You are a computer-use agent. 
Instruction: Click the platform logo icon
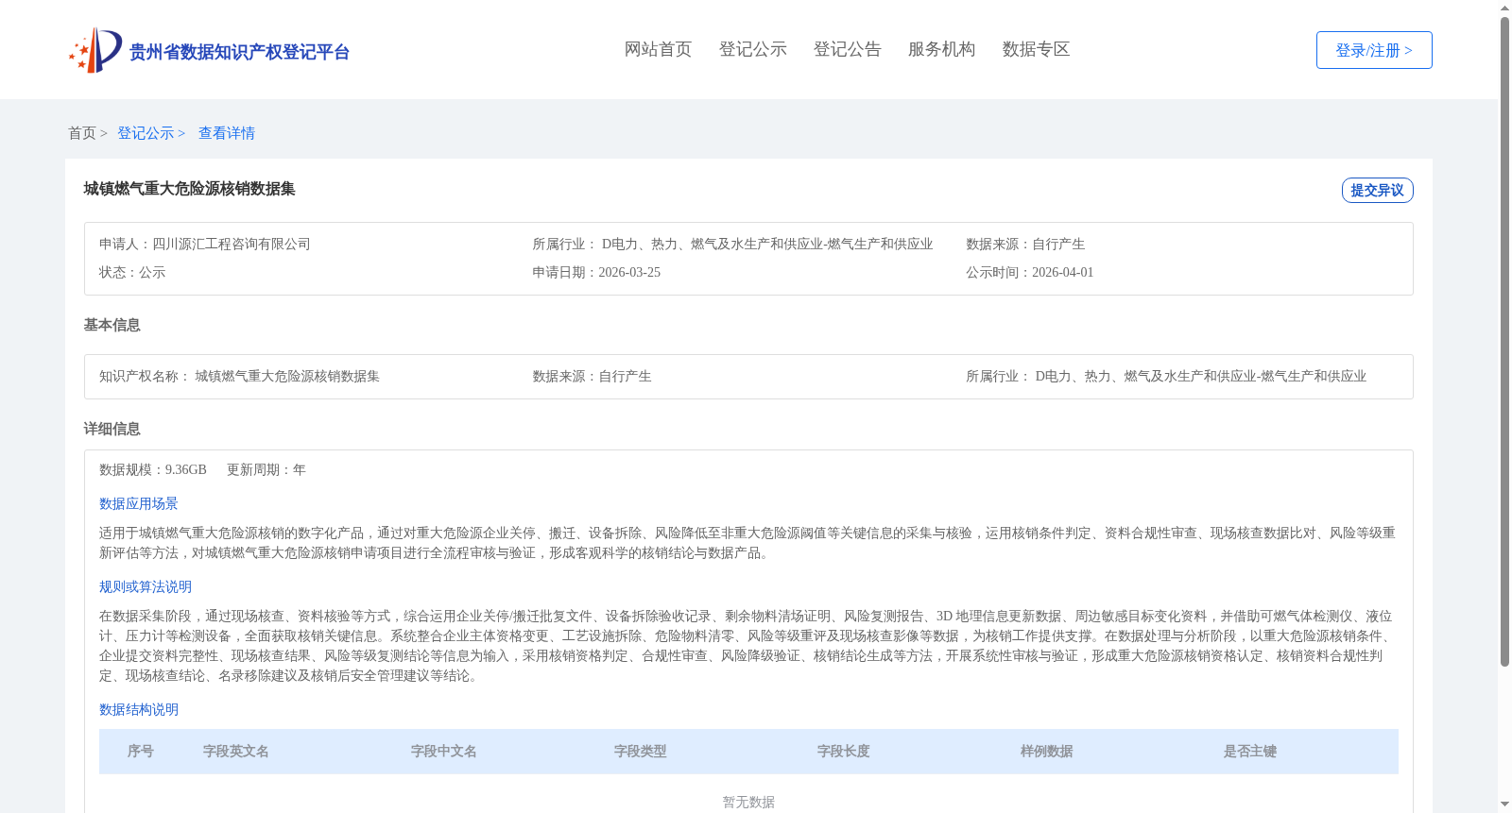coord(95,50)
